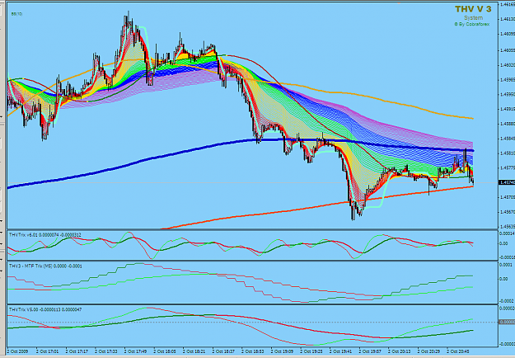Click the 2 Oct 18:37 time label
This screenshot has height=358, width=515.
pyautogui.click(x=223, y=351)
